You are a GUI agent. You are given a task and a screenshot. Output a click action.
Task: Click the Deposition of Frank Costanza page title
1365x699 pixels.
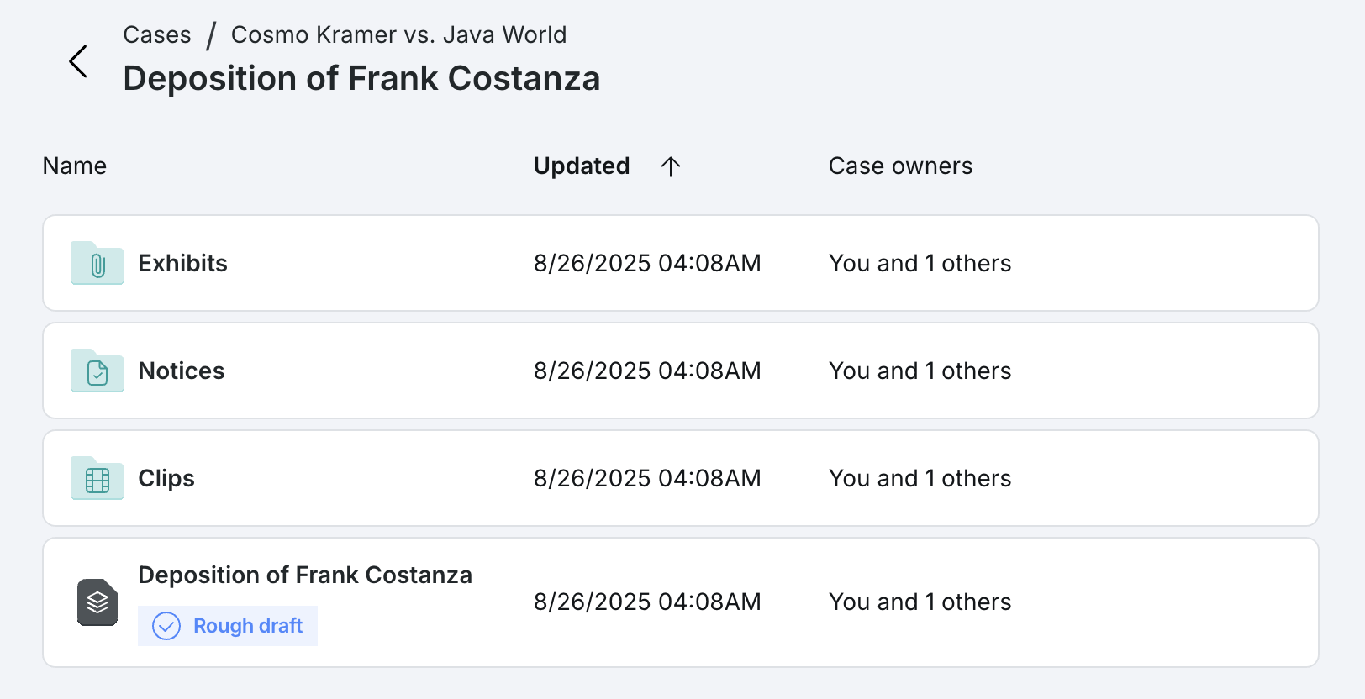[x=361, y=78]
